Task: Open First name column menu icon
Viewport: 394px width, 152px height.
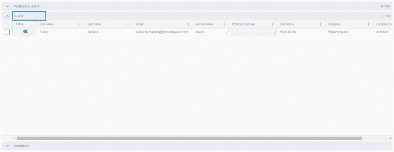Action: click(80, 24)
